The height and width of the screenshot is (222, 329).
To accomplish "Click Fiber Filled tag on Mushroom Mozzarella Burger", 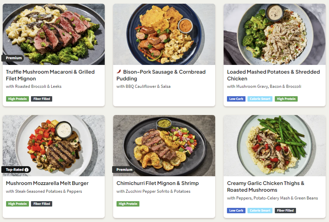I will (x=41, y=204).
